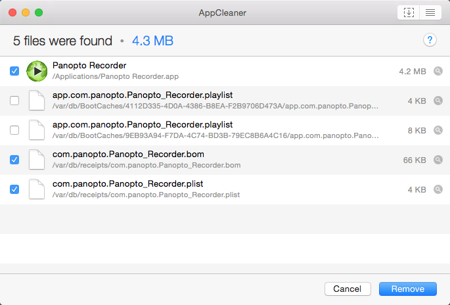This screenshot has width=450, height=305.
Task: Click magnifier icon for Panopto_Recorder.plist file
Action: click(438, 189)
